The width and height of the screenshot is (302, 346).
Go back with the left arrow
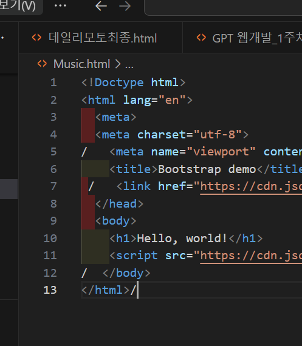101,6
